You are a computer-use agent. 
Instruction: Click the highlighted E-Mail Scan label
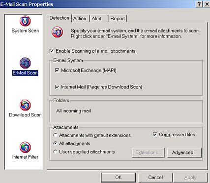(x=25, y=73)
